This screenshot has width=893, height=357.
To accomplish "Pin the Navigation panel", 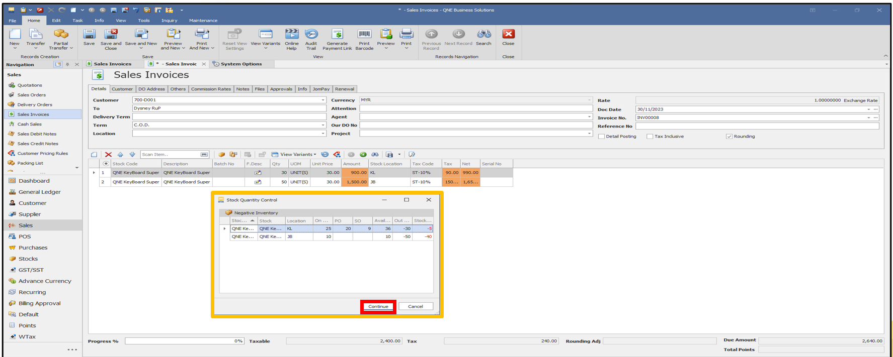I will (67, 64).
